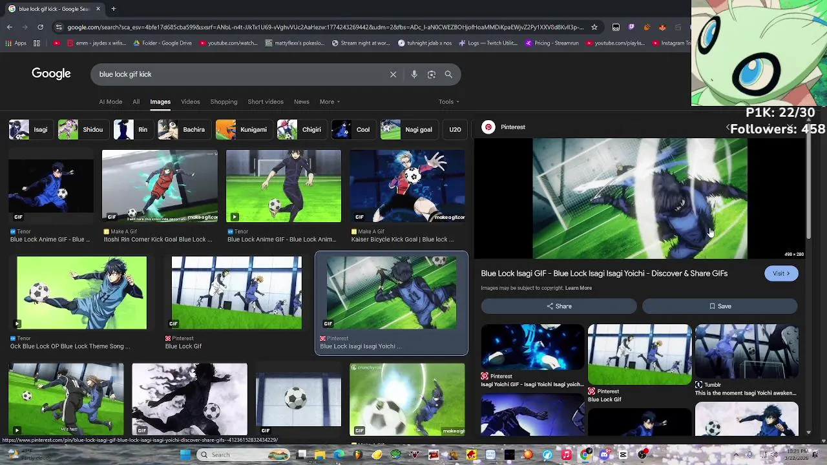
Task: Open the Twitch extension in the toolbar
Action: [x=631, y=27]
